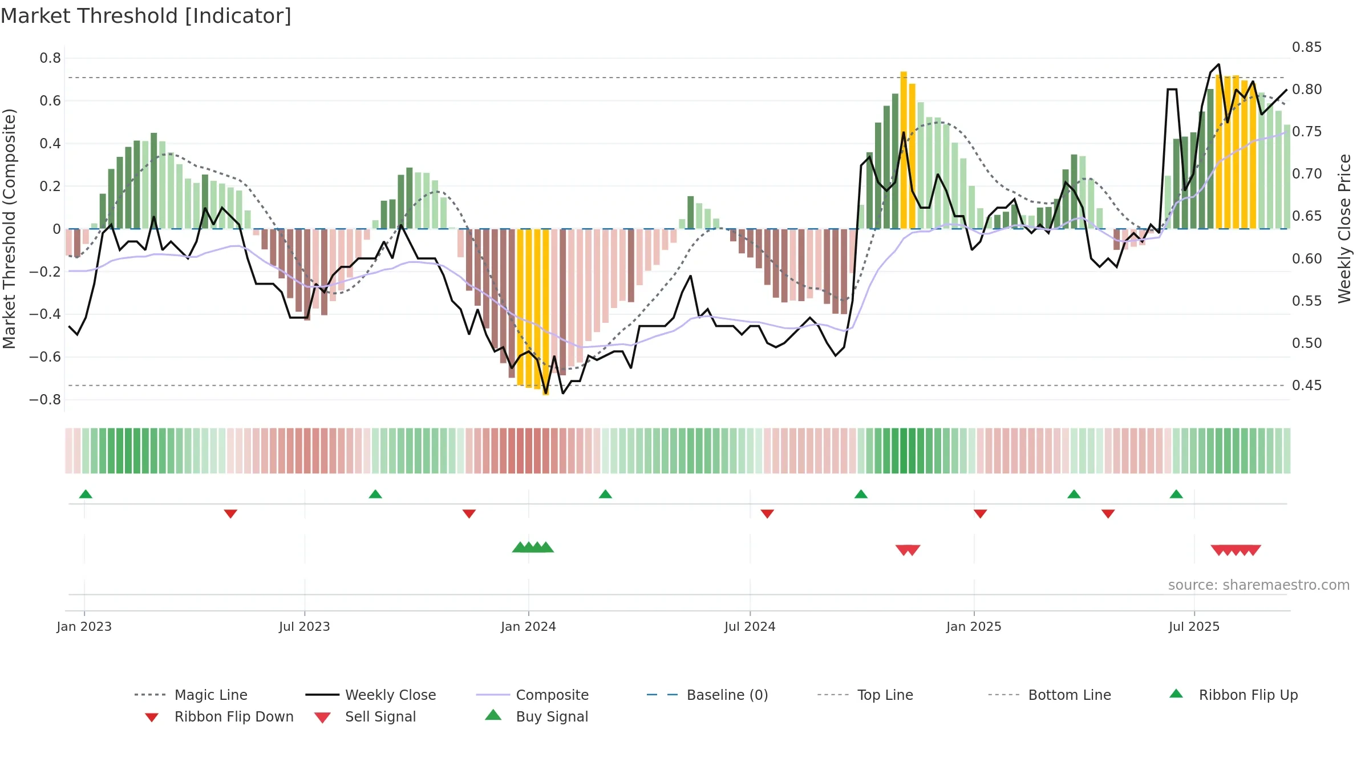Click the ribbon flip down marker near May 2023
This screenshot has height=770, width=1369.
click(x=230, y=514)
